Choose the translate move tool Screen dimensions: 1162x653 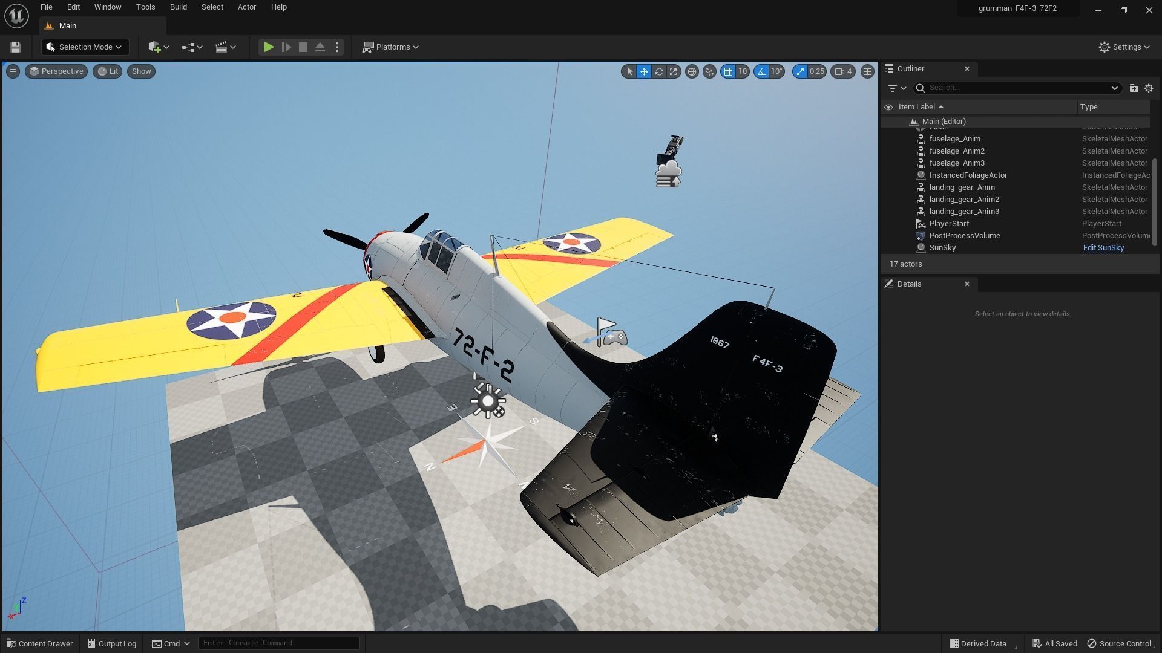[644, 71]
